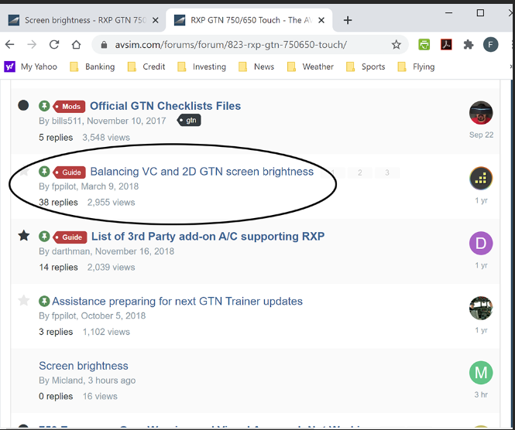Select the RXP GTN 750/650 Touch tab
The image size is (515, 430).
tap(251, 20)
